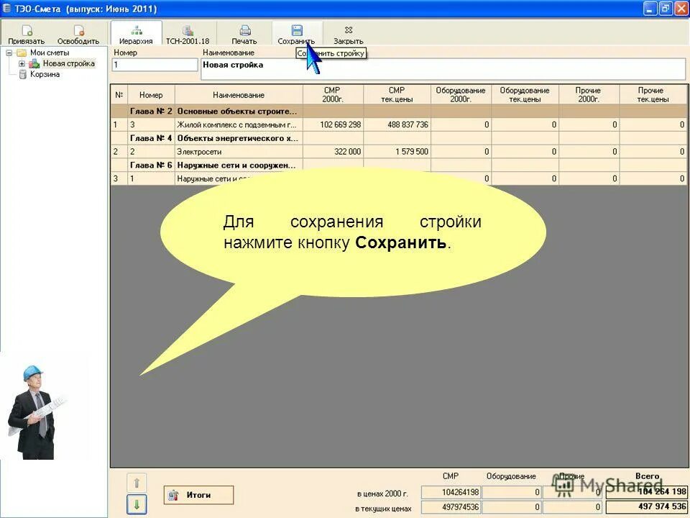This screenshot has width=690, height=518.
Task: Click inside the Номер input field
Action: (155, 65)
